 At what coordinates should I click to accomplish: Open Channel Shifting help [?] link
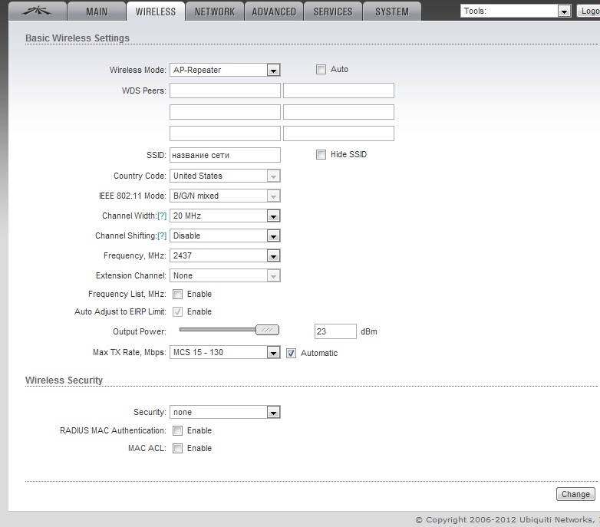[162, 236]
